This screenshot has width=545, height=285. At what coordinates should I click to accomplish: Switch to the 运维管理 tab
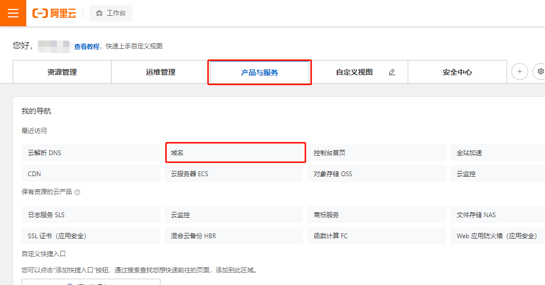coord(160,72)
